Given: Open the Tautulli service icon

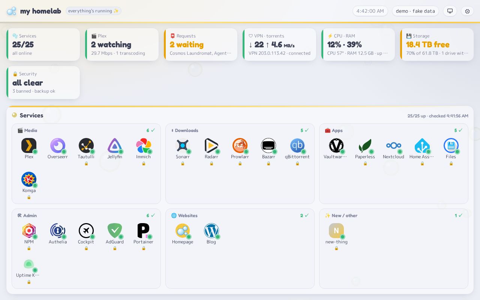Looking at the screenshot, I should 86,145.
